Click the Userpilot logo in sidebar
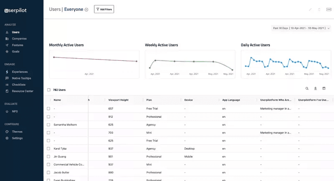Screen dimensions: 334x181 pos(15,10)
